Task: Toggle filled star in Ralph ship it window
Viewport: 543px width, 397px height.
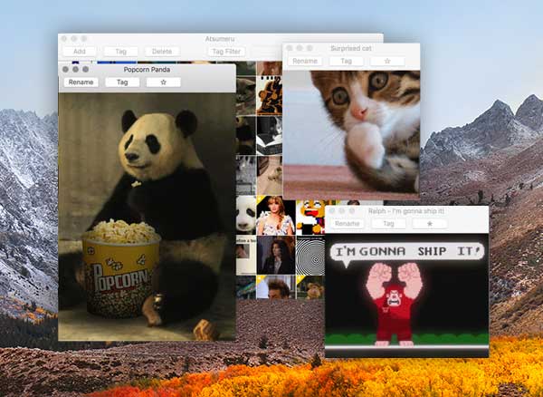Action: tap(430, 224)
